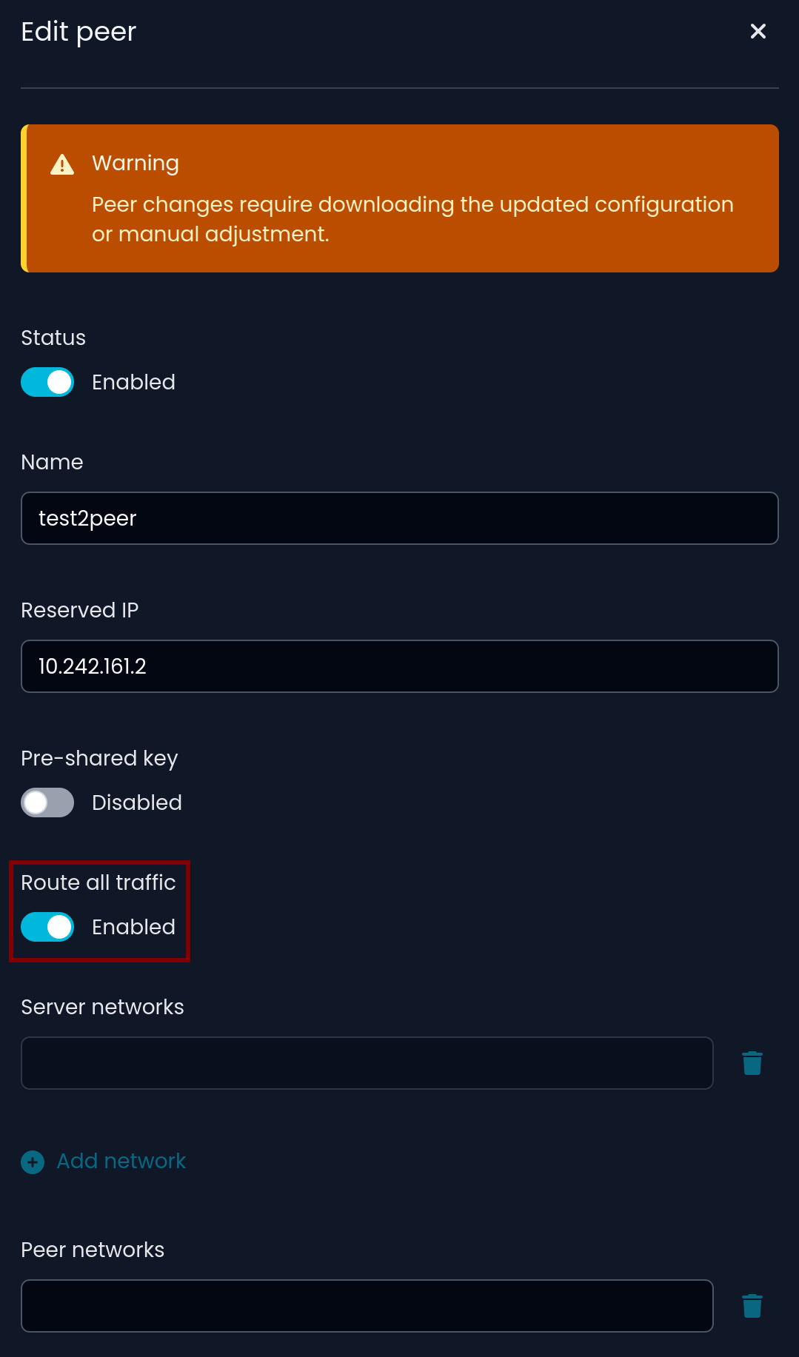
Task: Toggle the Status switch off
Action: pos(47,382)
